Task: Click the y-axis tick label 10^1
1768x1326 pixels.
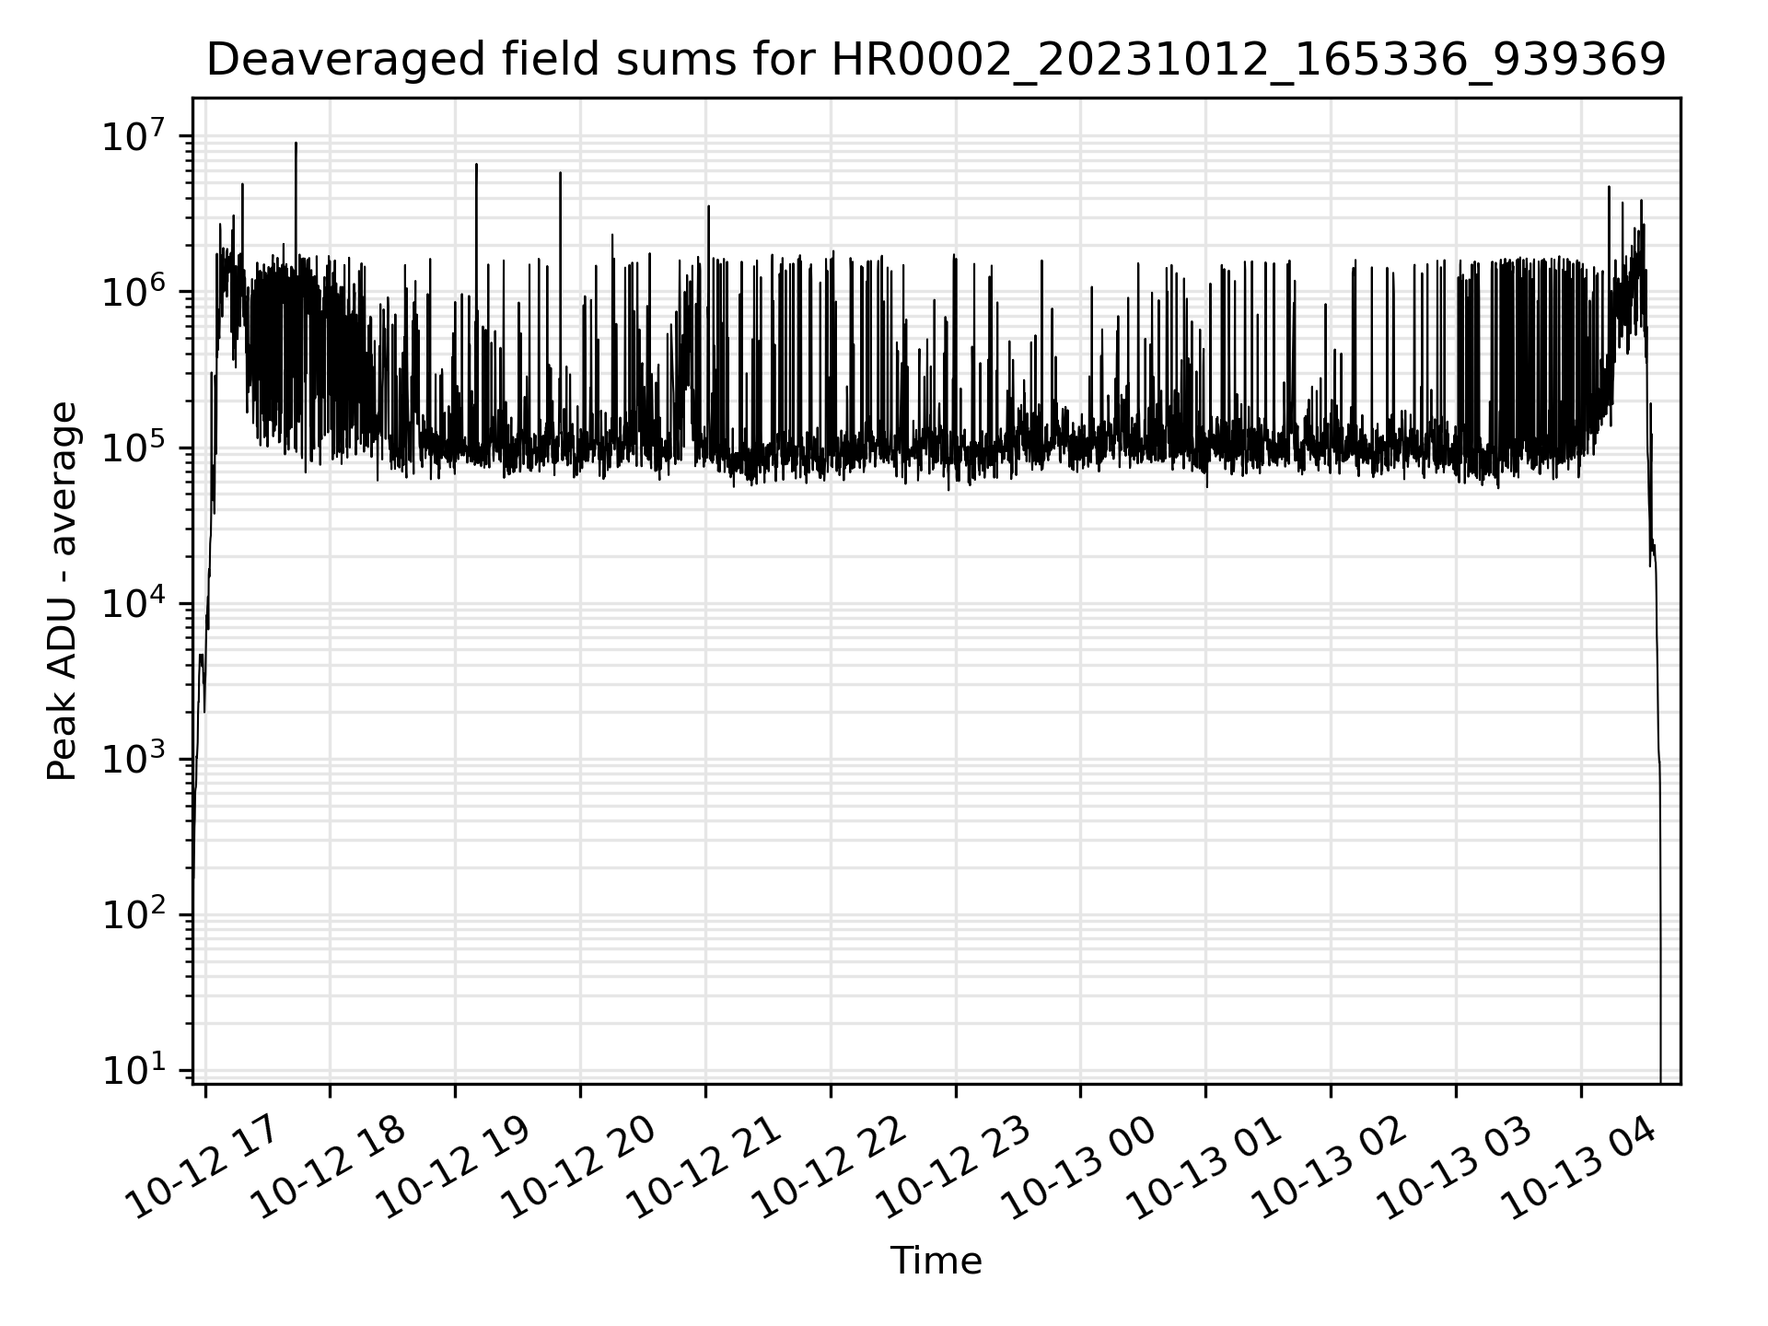Action: 135,1071
